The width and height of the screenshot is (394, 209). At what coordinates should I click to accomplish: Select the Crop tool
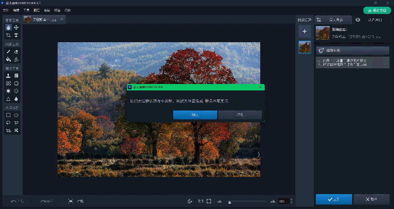pos(8,35)
